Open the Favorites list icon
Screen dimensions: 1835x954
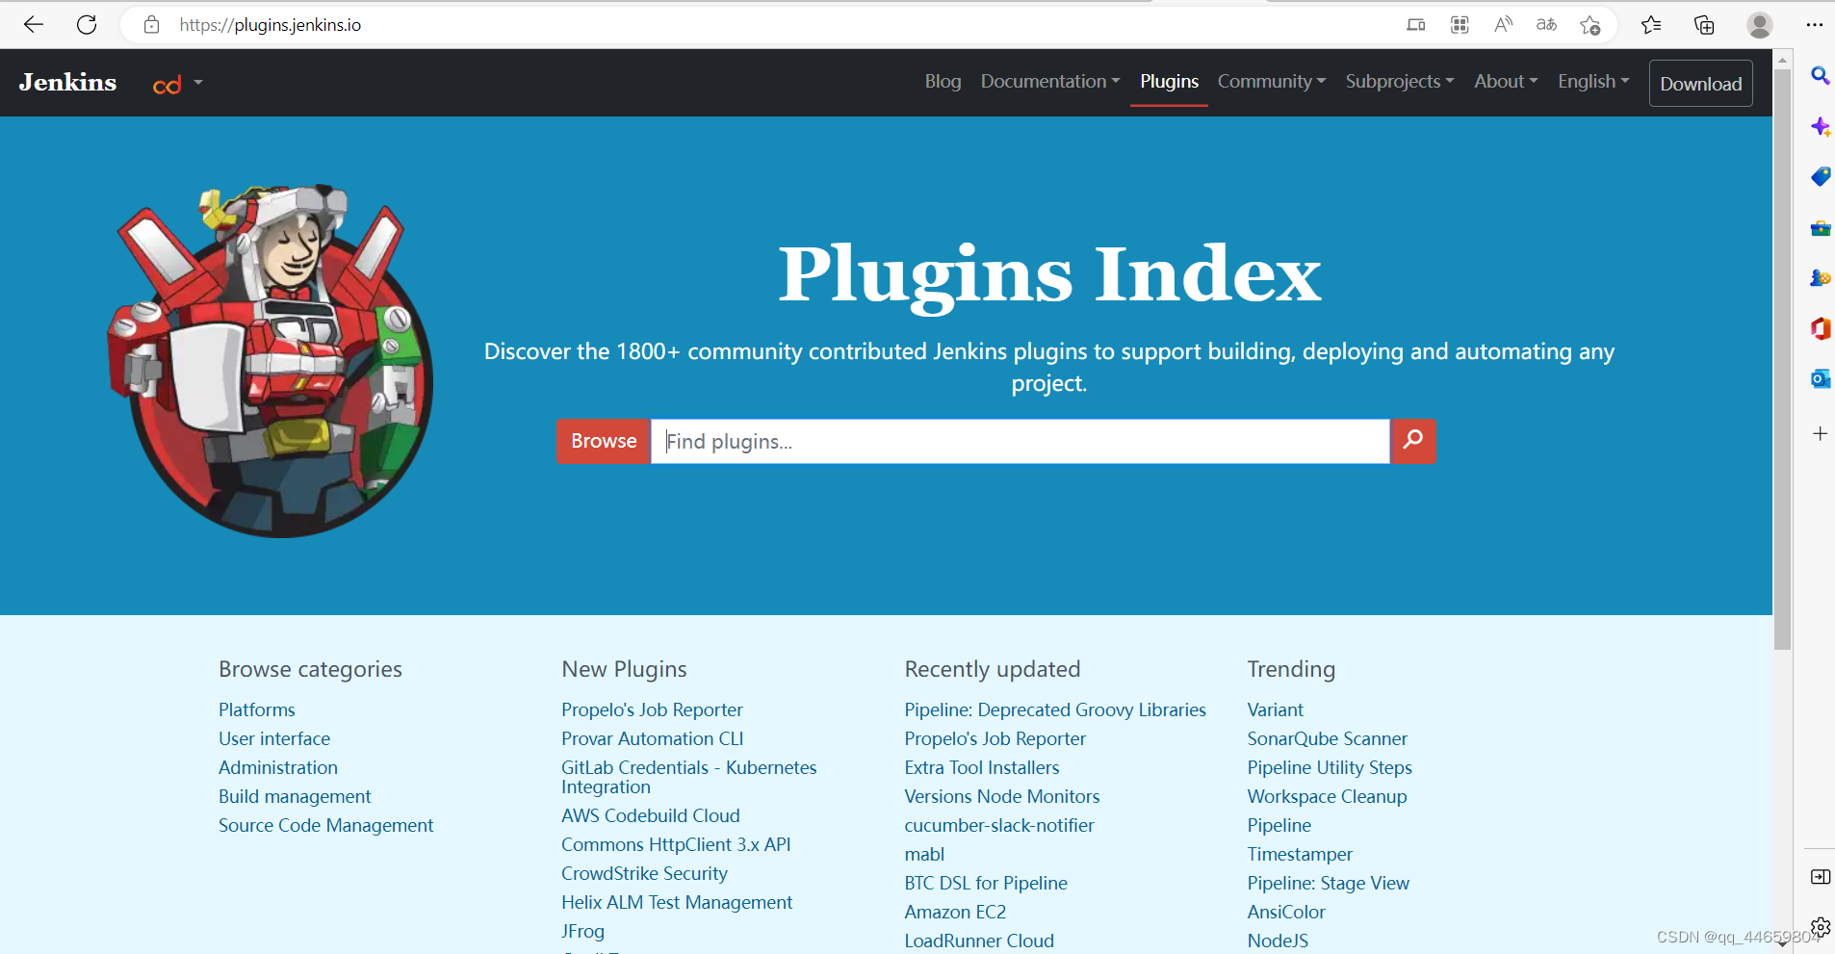[1651, 25]
